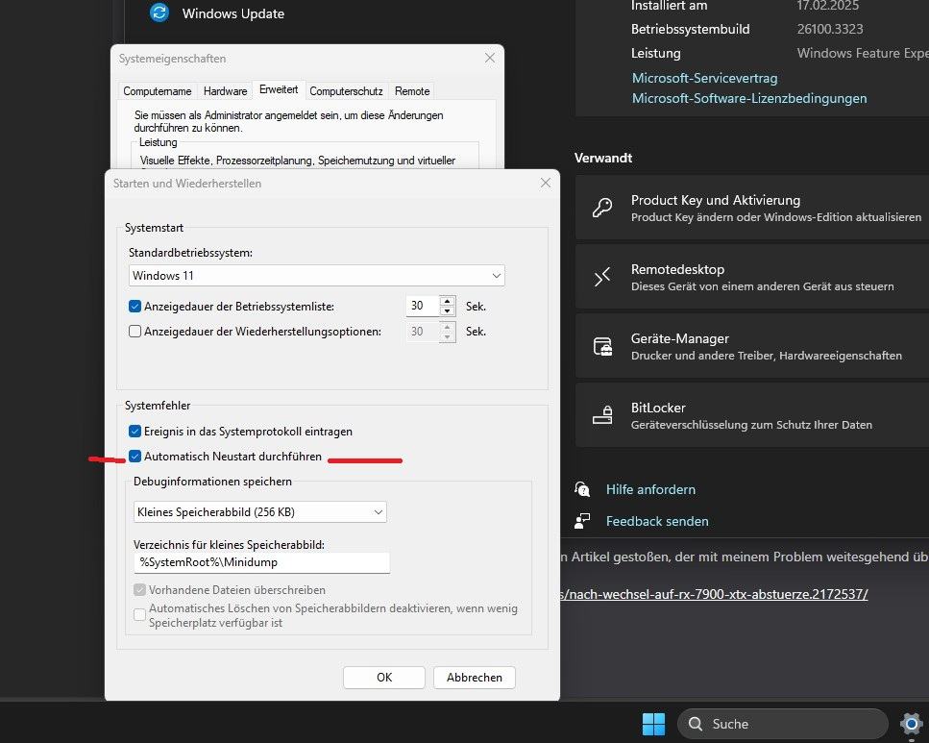Increase Betriebssystemliste display time with the up arrow
This screenshot has height=743, width=929.
(448, 301)
